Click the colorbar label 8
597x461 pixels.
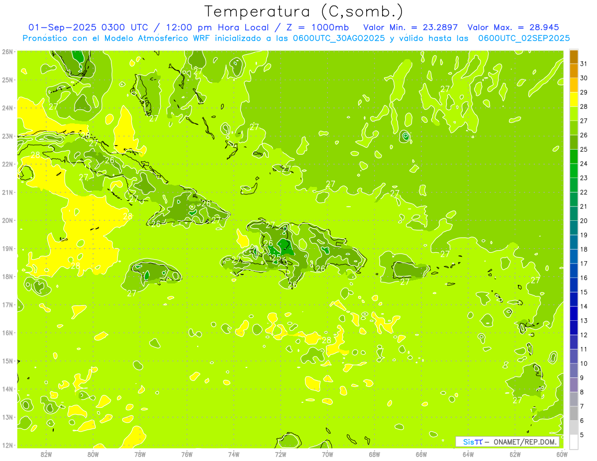click(x=582, y=392)
